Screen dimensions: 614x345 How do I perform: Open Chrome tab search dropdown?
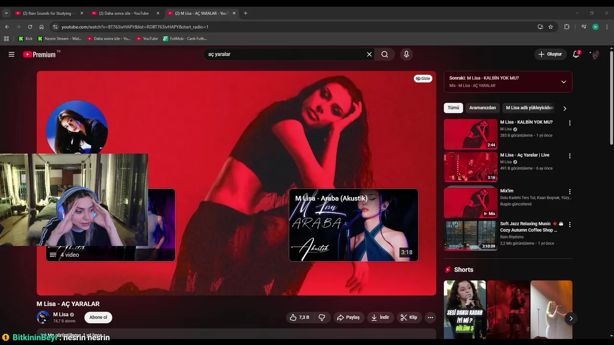(x=6, y=13)
